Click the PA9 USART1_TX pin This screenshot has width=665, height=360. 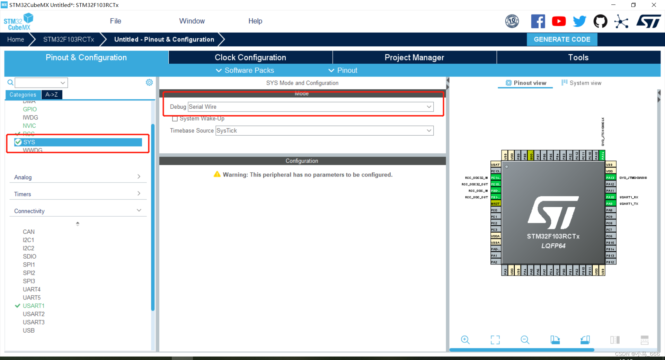tap(611, 204)
